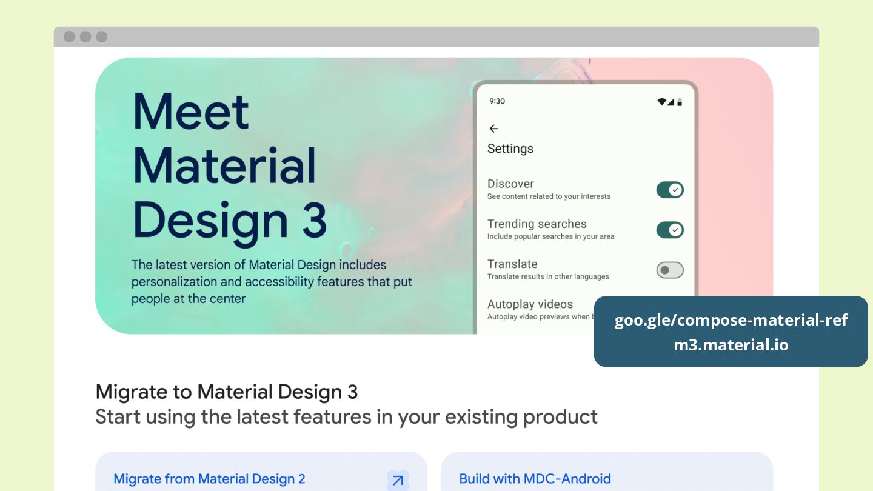Image resolution: width=873 pixels, height=491 pixels.
Task: Click the Settings title in phone mockup
Action: 510,149
